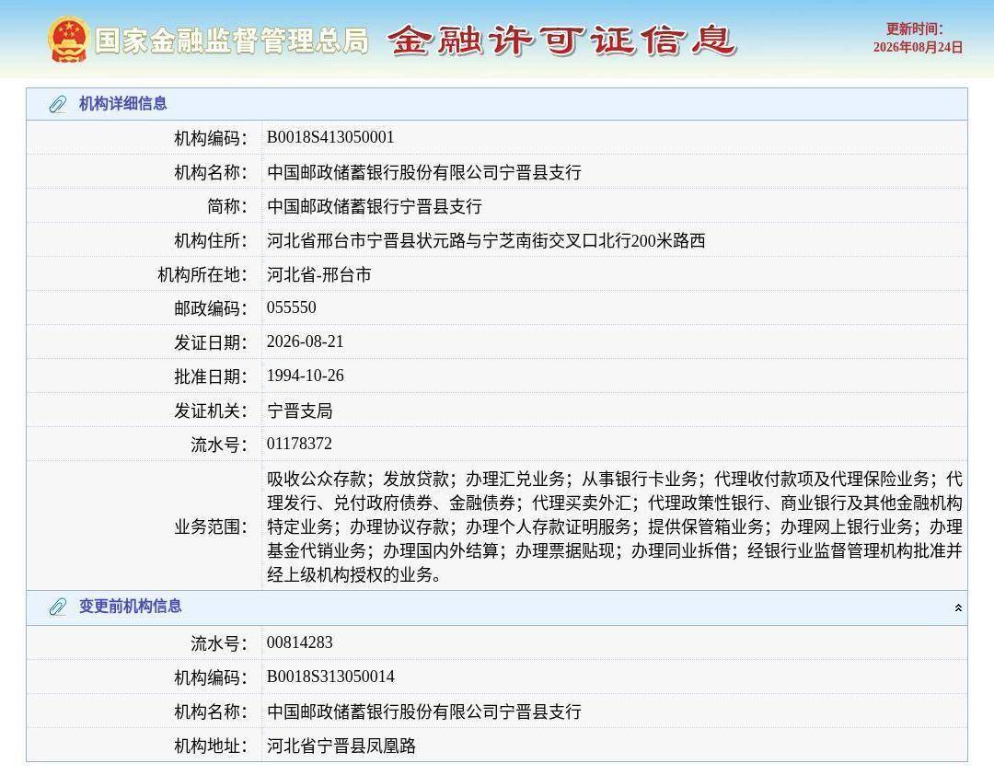
Task: Click the 批准日期 label
Action: coord(211,376)
